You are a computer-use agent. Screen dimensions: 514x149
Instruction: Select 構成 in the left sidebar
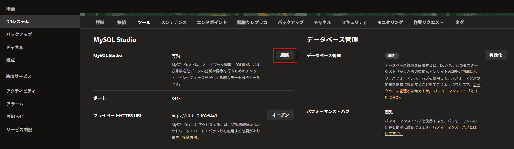tap(11, 60)
